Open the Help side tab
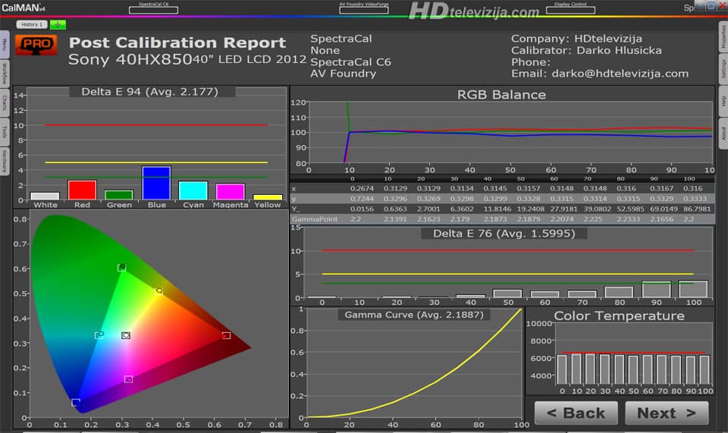The width and height of the screenshot is (728, 433). click(723, 102)
